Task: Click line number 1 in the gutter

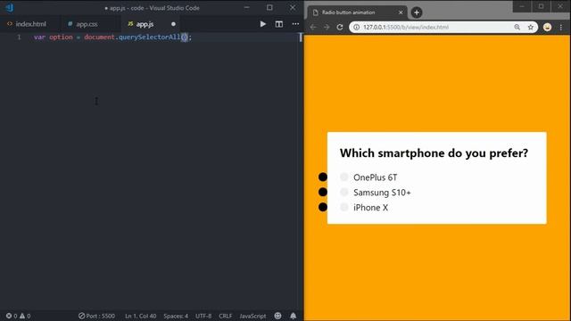Action: [19, 37]
